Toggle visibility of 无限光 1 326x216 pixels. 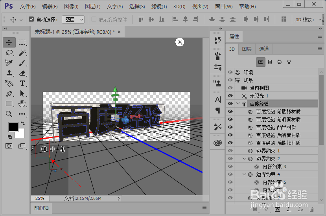230,96
